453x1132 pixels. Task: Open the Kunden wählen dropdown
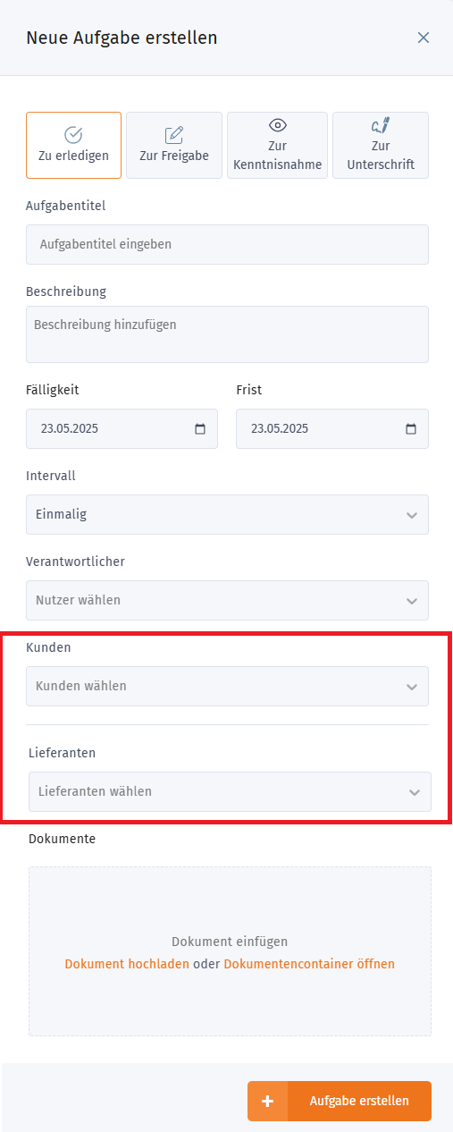pos(227,686)
